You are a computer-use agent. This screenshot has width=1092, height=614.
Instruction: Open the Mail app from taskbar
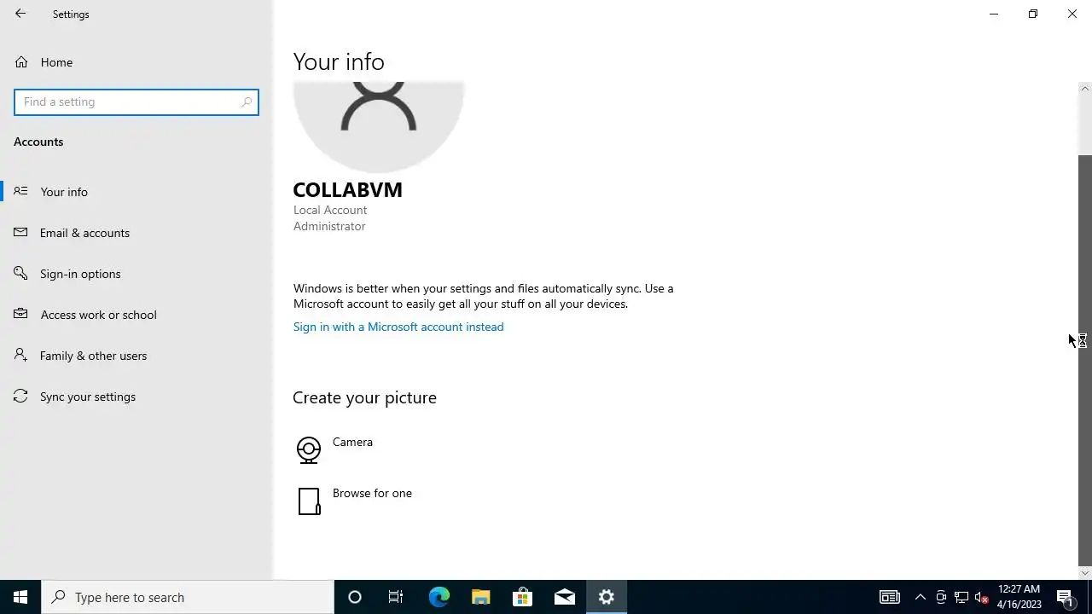pyautogui.click(x=564, y=597)
